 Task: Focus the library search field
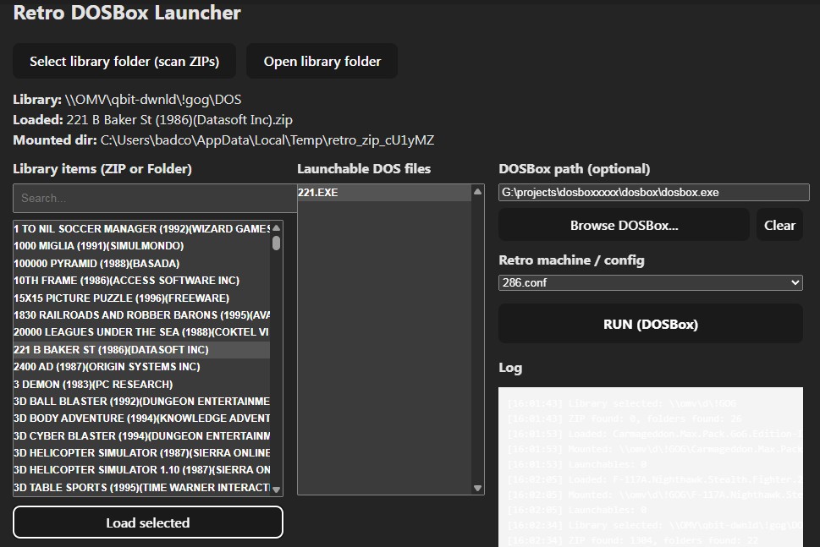point(154,198)
